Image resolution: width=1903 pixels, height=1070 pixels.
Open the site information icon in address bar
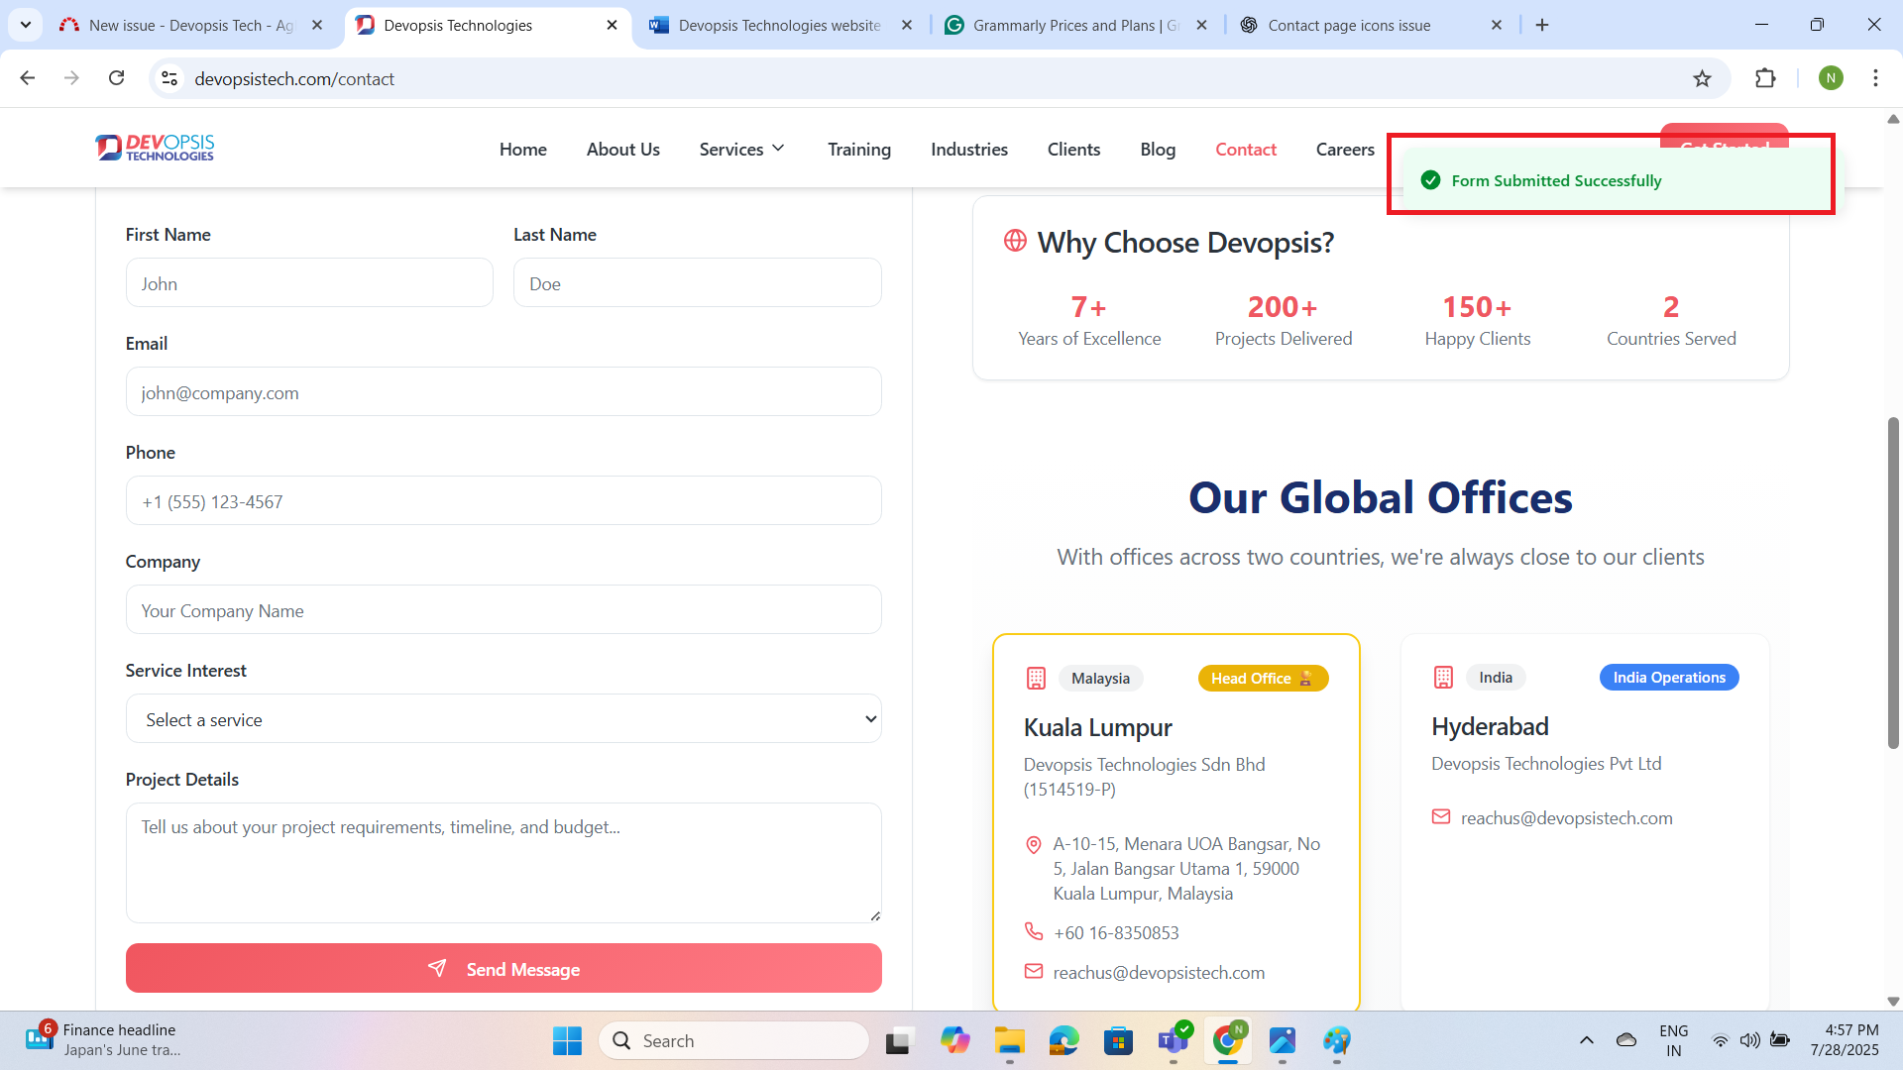click(x=169, y=78)
